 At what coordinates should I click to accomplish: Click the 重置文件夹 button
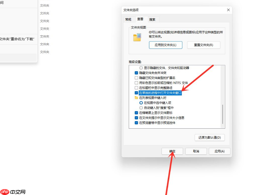click(x=203, y=45)
